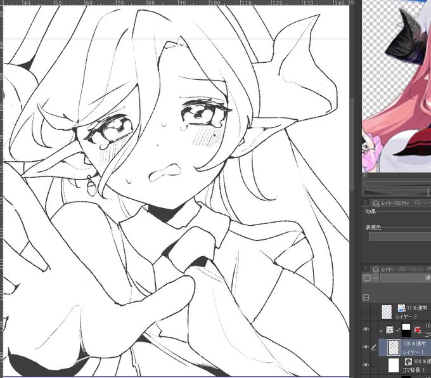Click the レイヤー 1 name text
Viewport: 431px width, 378px height.
coord(413,352)
